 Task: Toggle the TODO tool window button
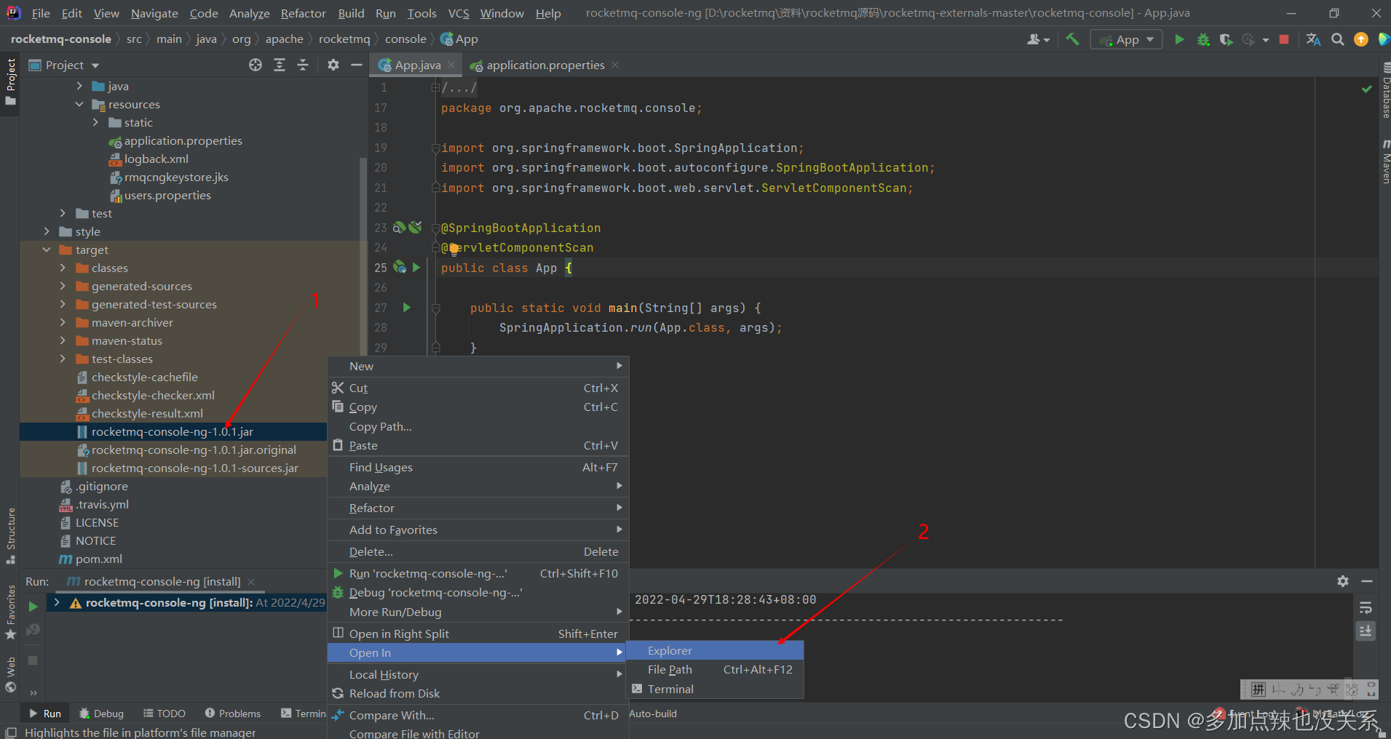[x=165, y=714]
